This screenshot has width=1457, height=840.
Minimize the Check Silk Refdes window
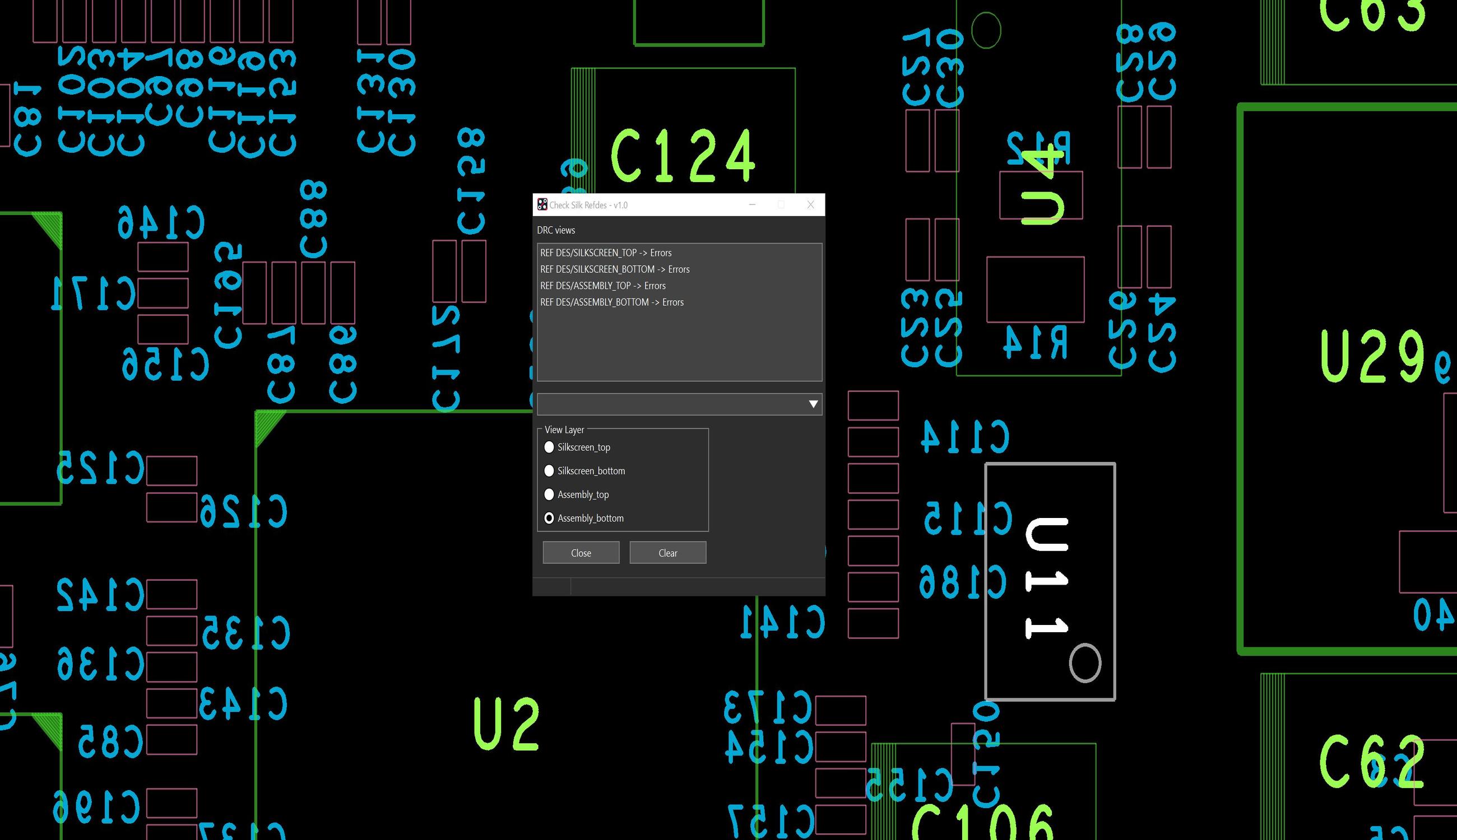(752, 204)
